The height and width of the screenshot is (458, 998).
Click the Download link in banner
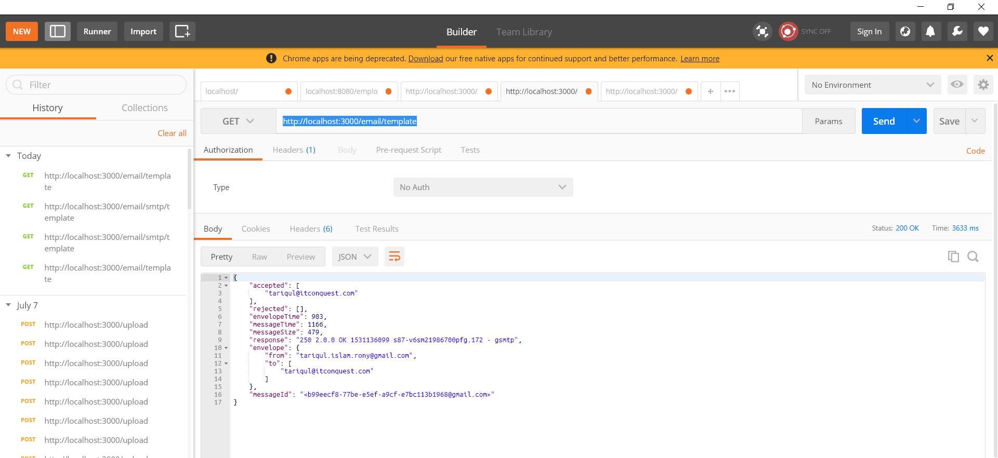pos(425,59)
